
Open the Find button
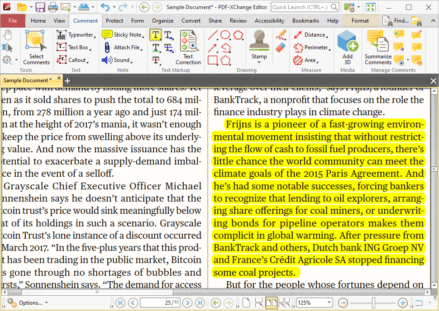click(396, 21)
